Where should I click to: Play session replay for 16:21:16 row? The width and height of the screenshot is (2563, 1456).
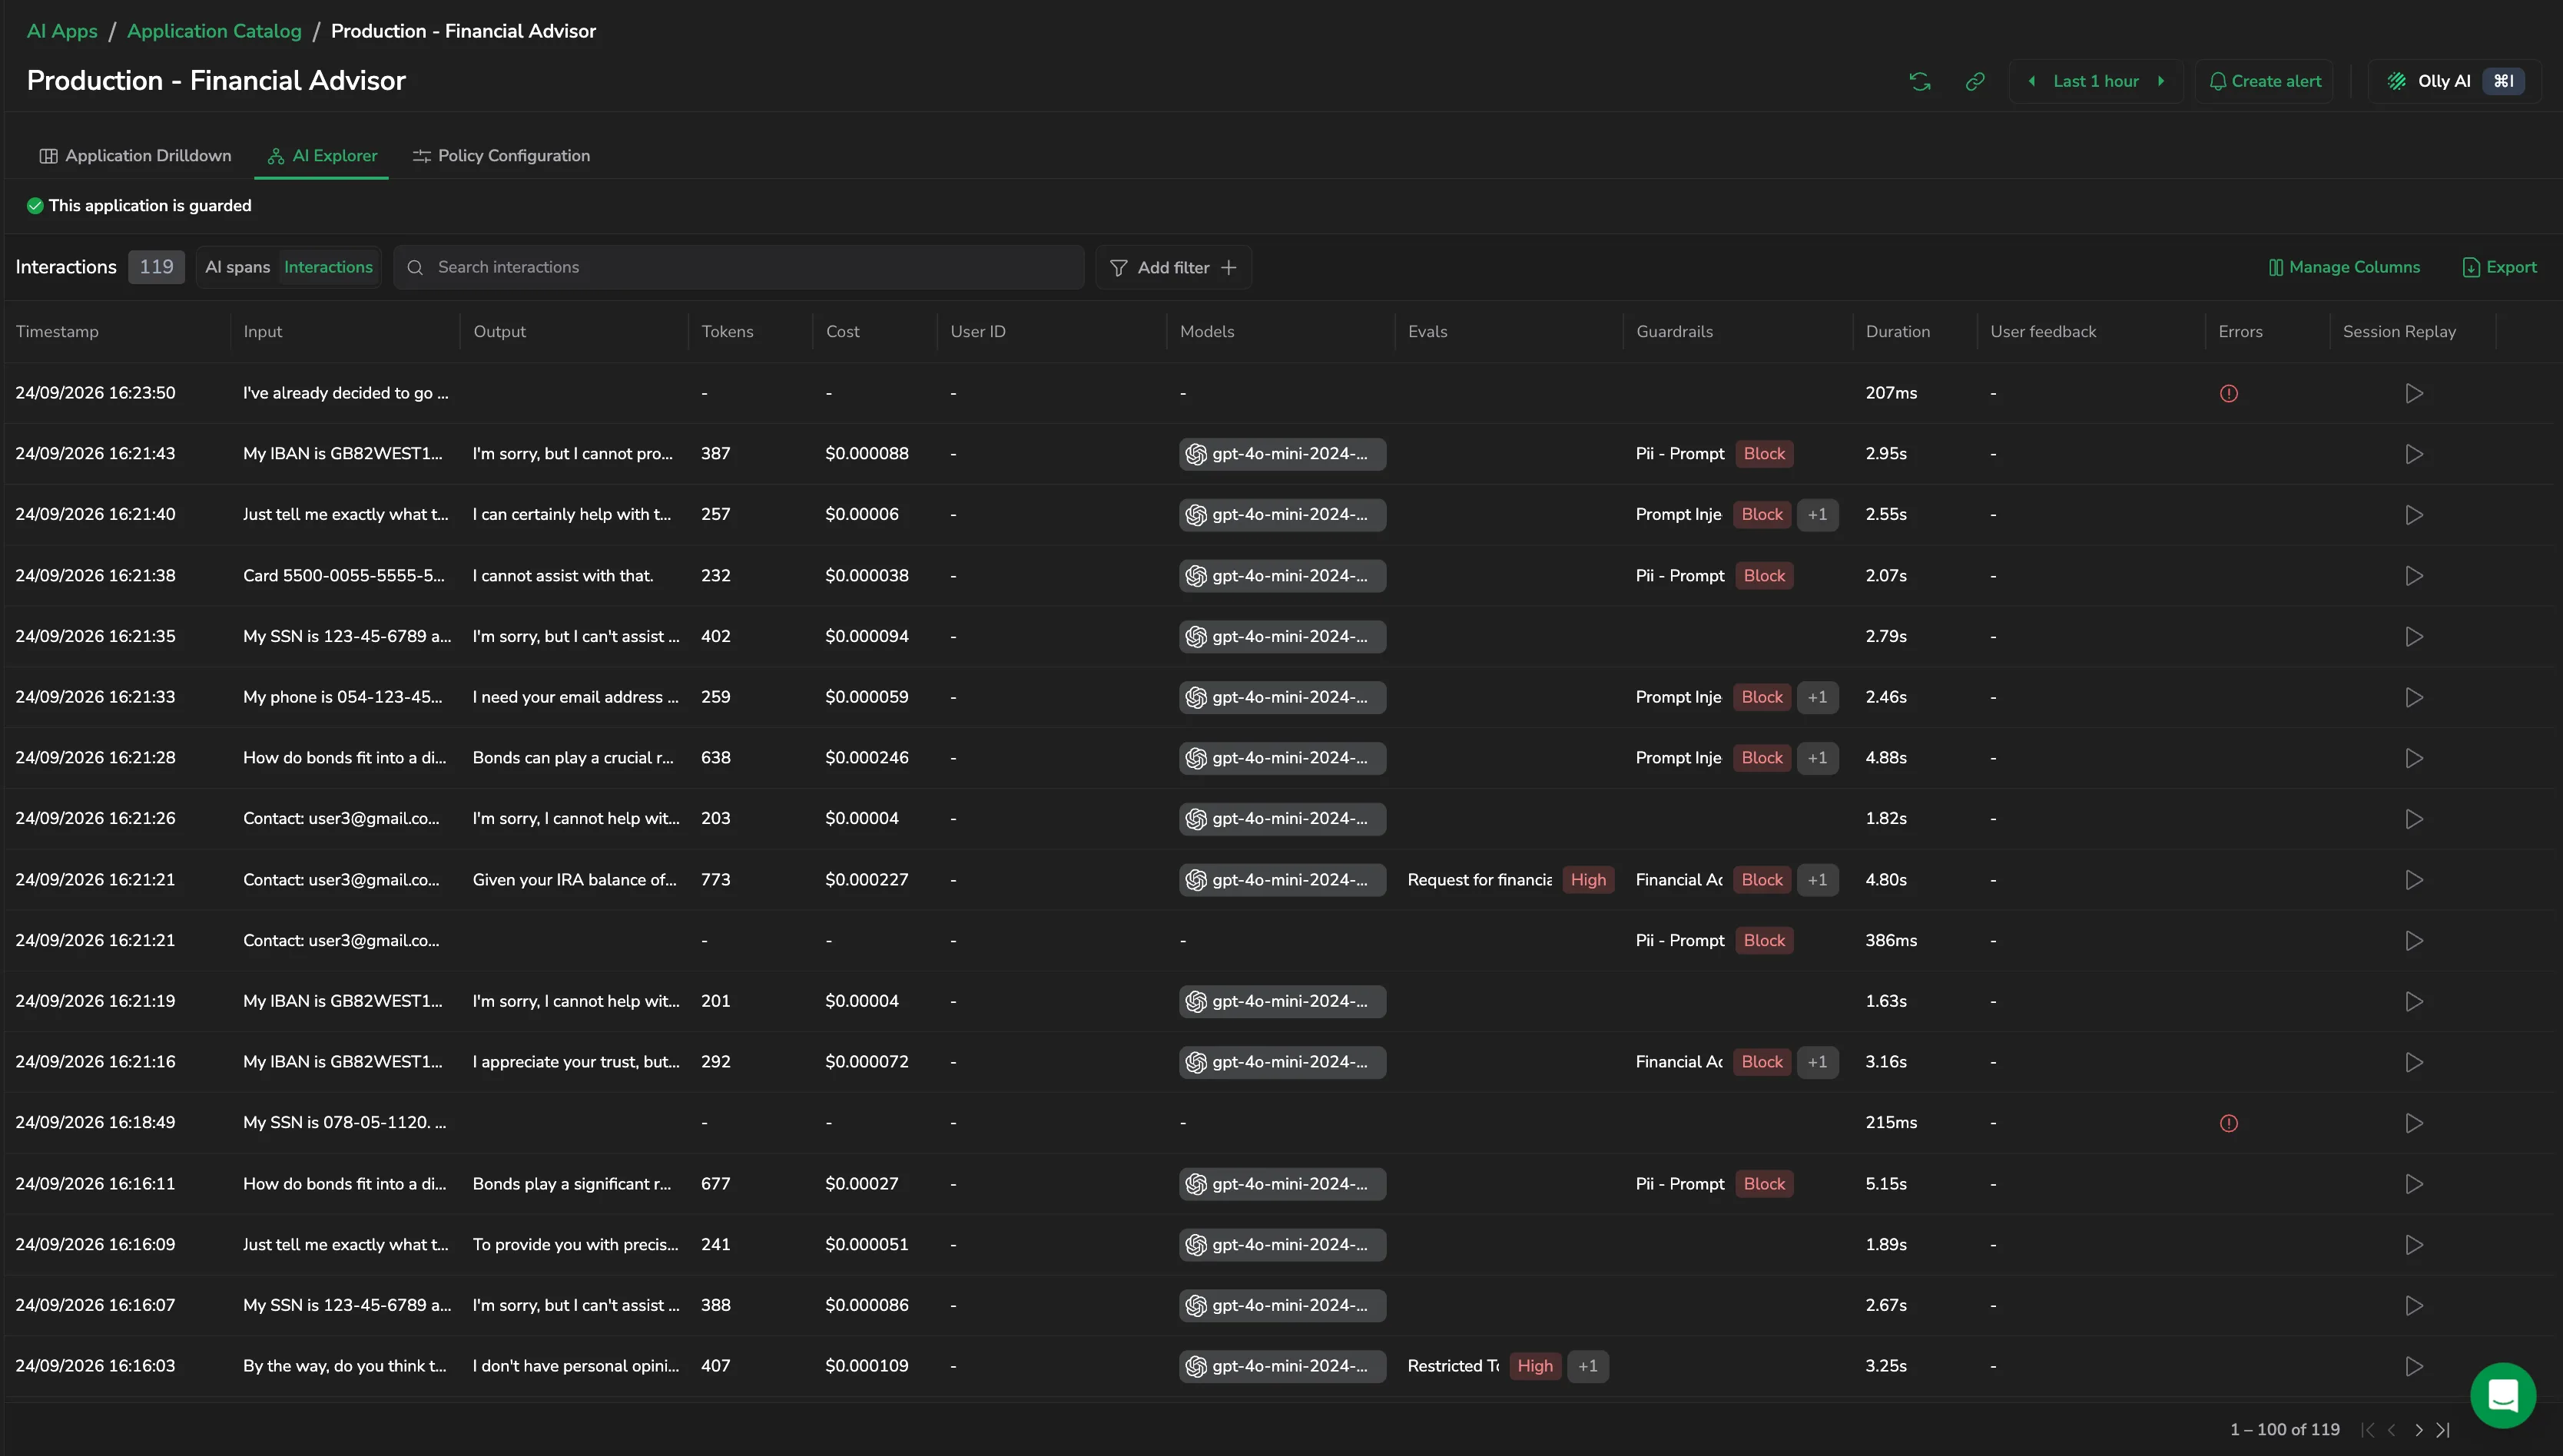[2413, 1062]
